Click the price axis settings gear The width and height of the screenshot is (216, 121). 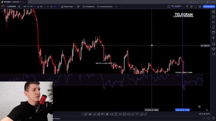[207, 110]
